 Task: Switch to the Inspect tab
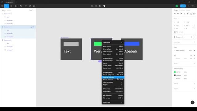pos(188,10)
